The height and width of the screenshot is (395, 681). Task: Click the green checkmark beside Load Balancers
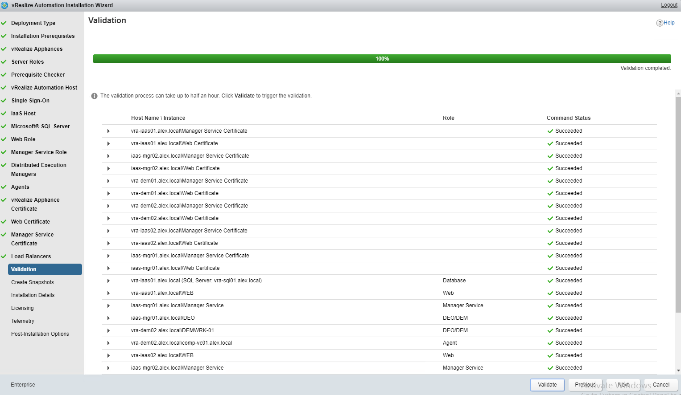[x=4, y=257]
